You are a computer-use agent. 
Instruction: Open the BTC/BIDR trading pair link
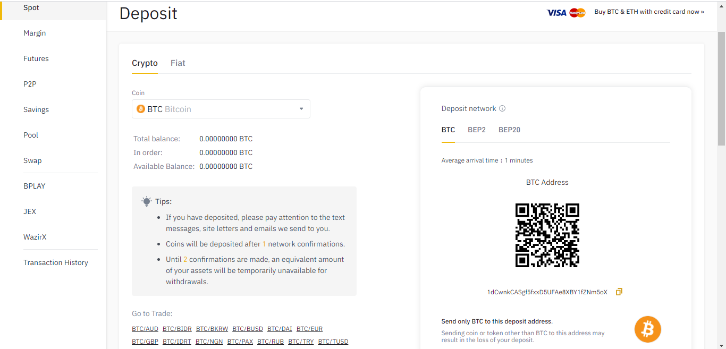[177, 329]
